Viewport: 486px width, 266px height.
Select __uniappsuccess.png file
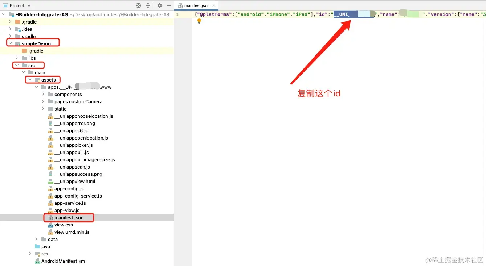coord(78,174)
